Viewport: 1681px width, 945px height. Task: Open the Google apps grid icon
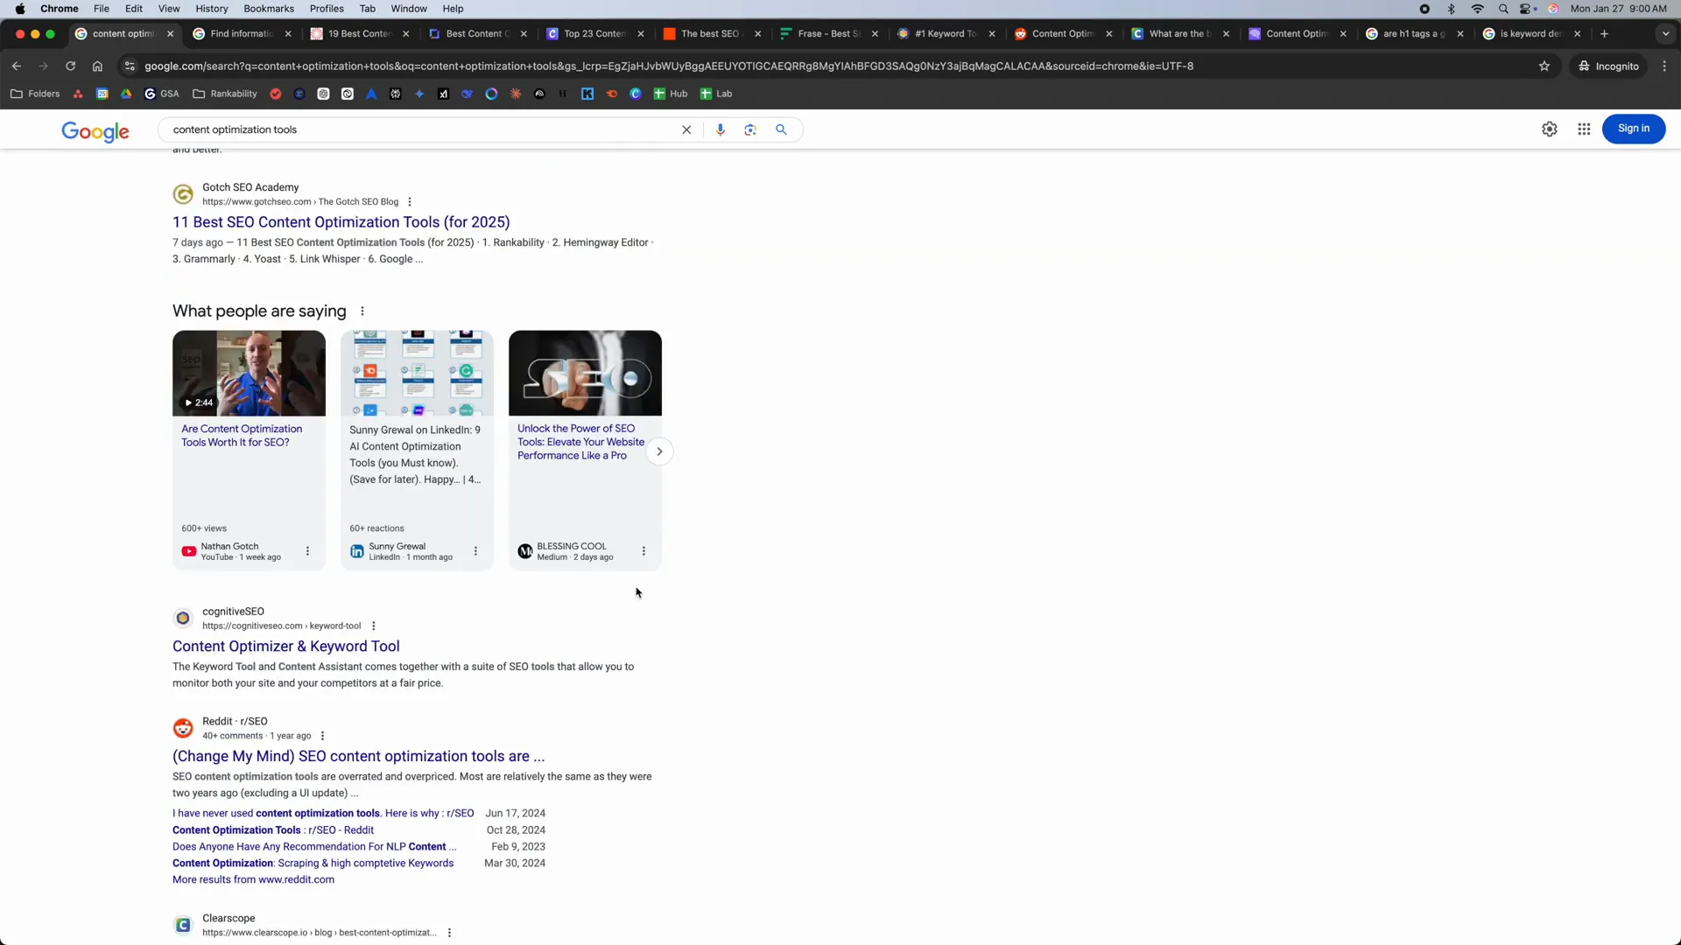pos(1584,129)
